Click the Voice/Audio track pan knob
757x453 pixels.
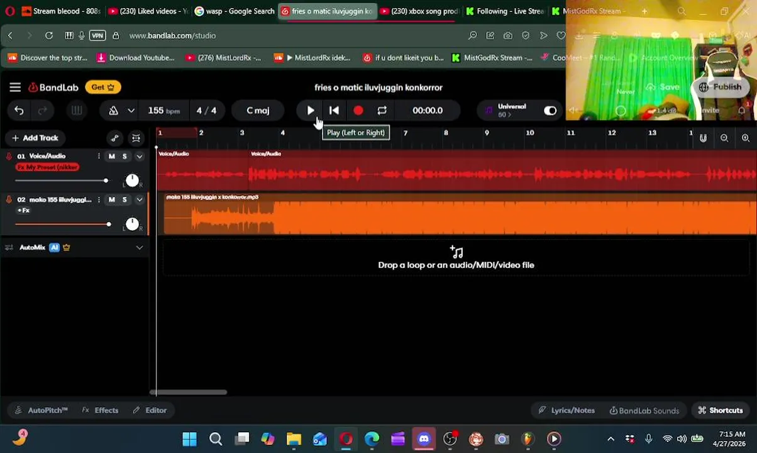click(132, 181)
